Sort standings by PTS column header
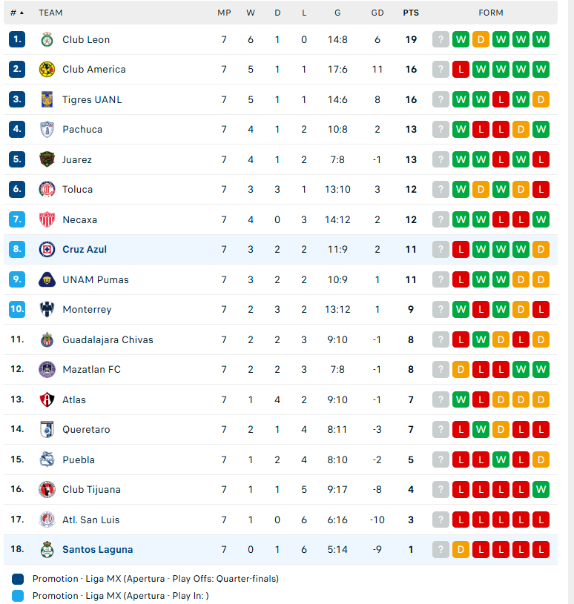This screenshot has width=574, height=604. [x=411, y=13]
